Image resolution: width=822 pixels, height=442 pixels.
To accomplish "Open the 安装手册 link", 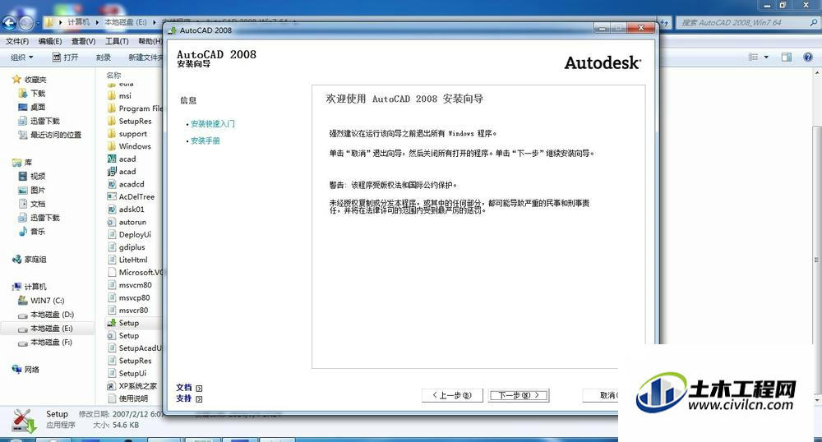I will 205,140.
